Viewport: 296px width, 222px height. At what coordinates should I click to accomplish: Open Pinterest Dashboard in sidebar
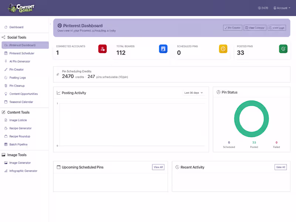pyautogui.click(x=25, y=45)
